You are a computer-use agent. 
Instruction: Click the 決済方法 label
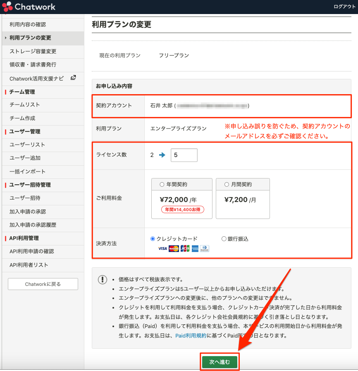point(106,243)
